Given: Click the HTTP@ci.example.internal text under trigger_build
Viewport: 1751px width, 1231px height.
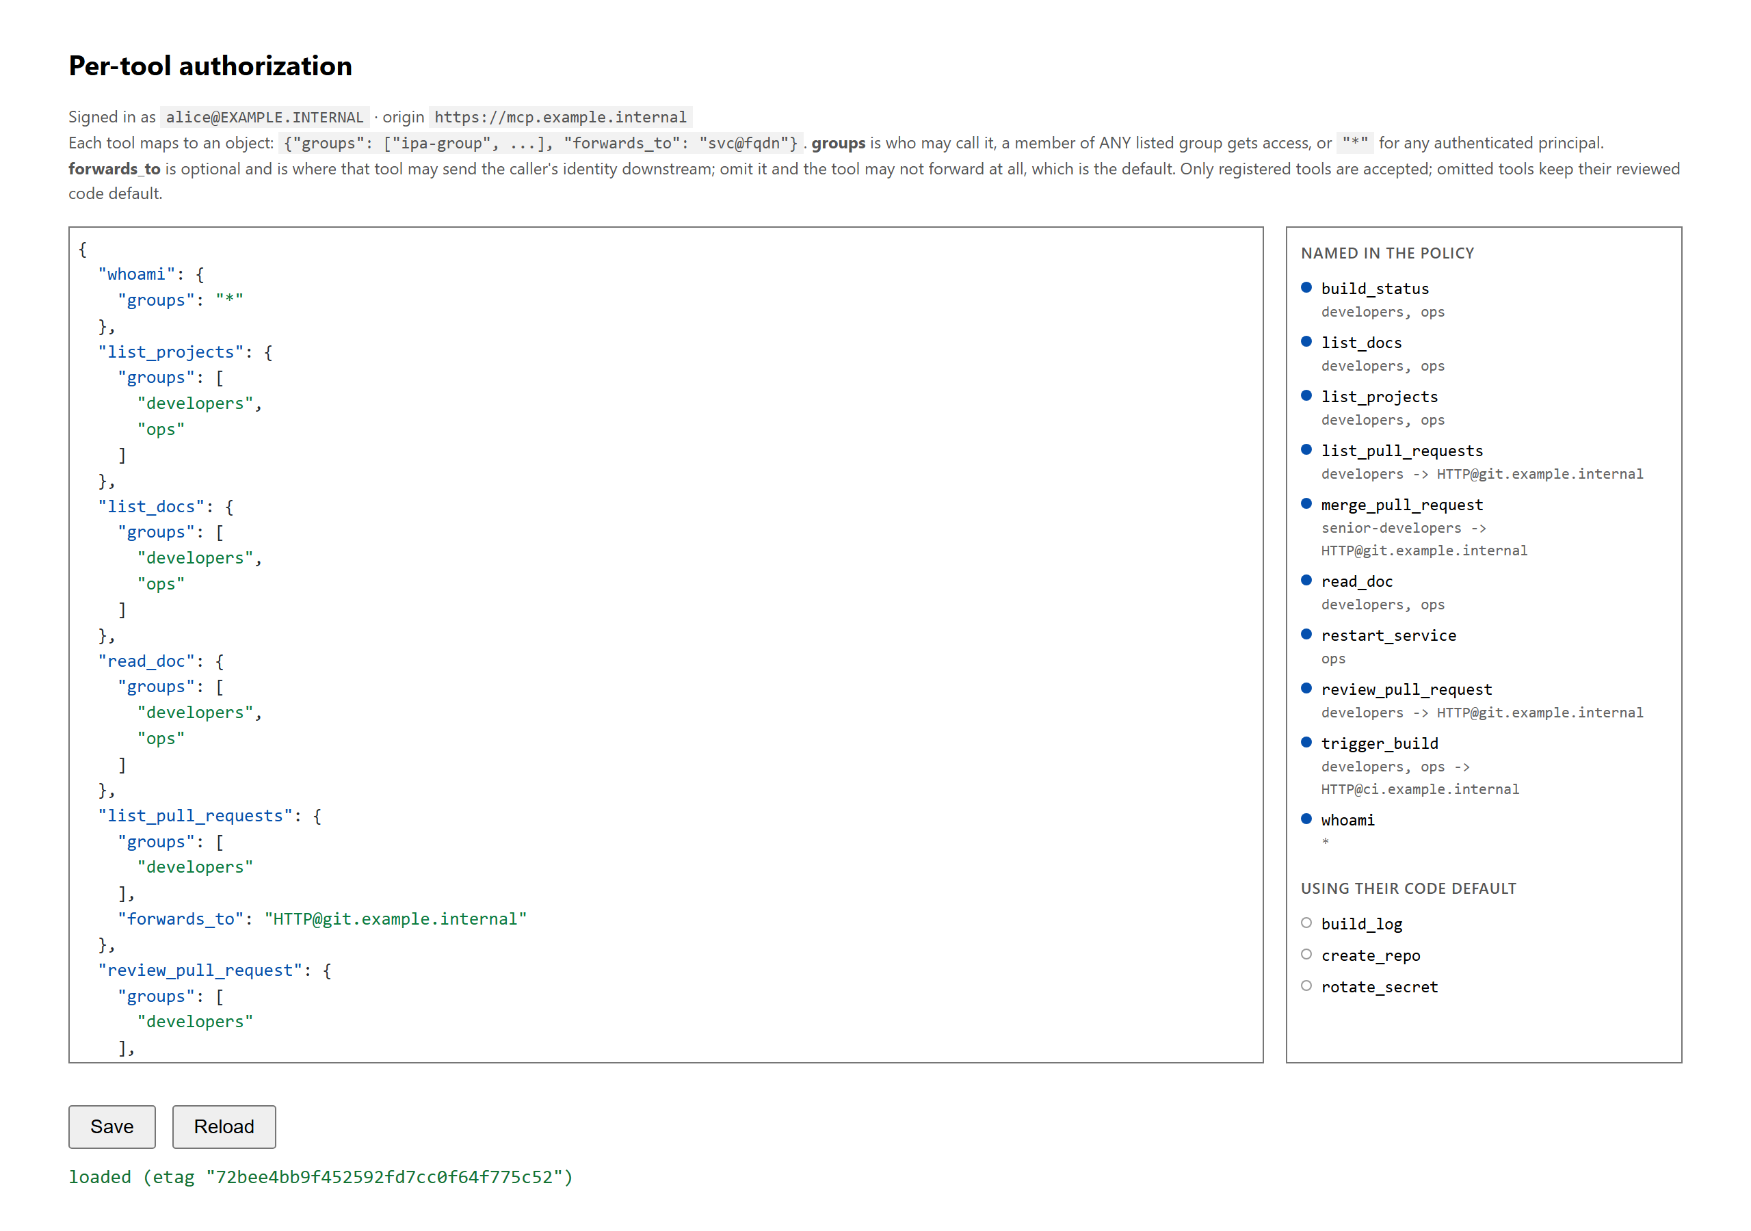Looking at the screenshot, I should click(x=1420, y=789).
